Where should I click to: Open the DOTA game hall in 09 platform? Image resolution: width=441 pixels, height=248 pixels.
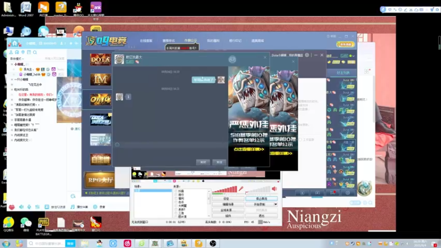click(x=100, y=60)
